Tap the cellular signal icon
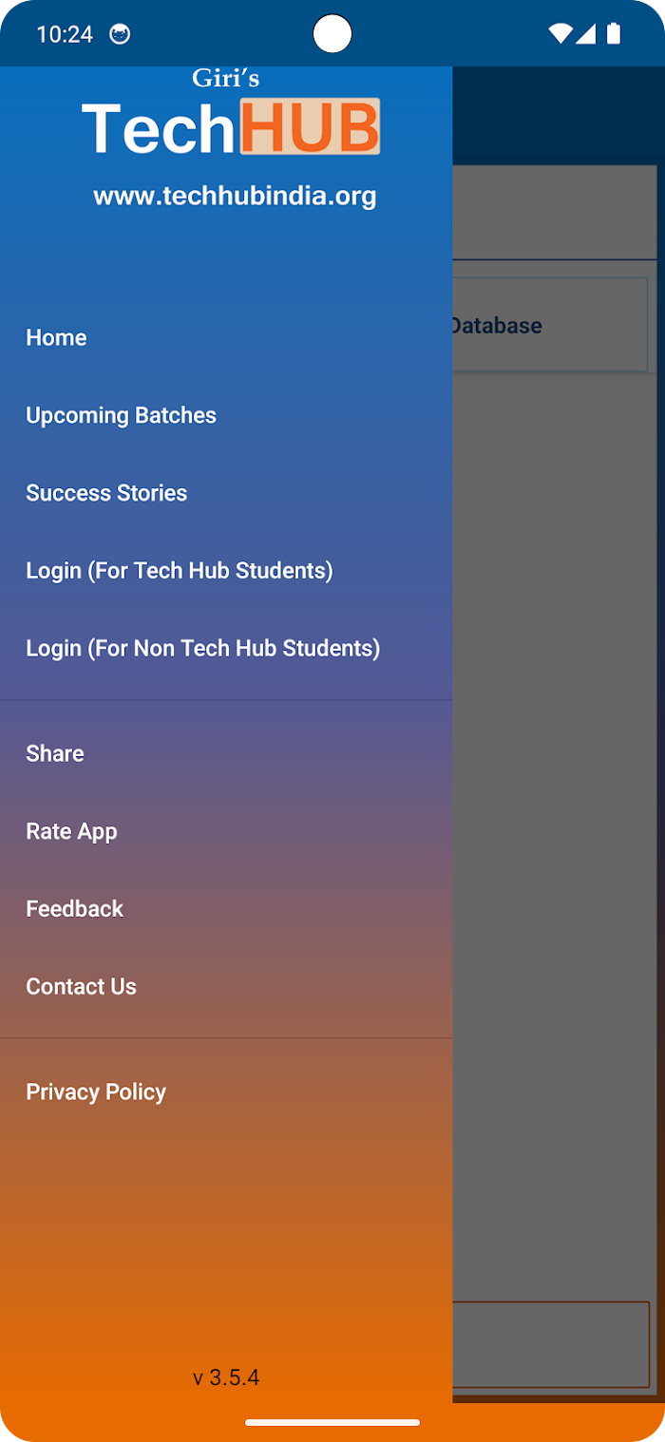 click(x=585, y=34)
